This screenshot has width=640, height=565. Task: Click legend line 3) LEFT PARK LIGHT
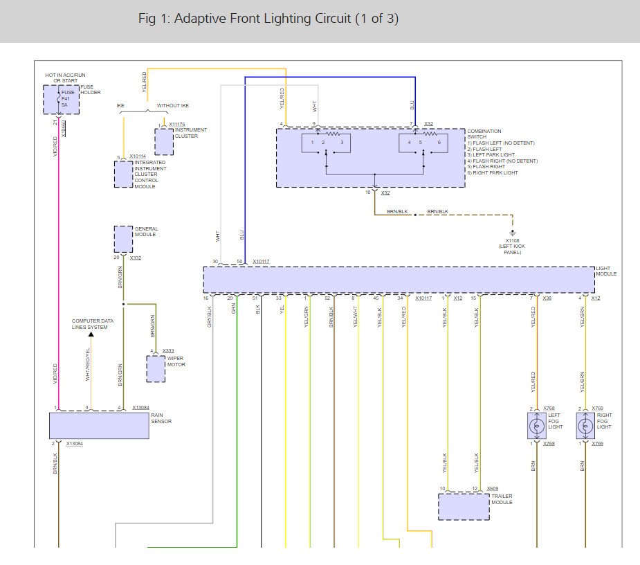[x=491, y=155]
